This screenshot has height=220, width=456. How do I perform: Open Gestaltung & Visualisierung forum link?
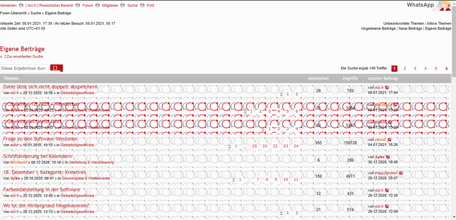[91, 163]
